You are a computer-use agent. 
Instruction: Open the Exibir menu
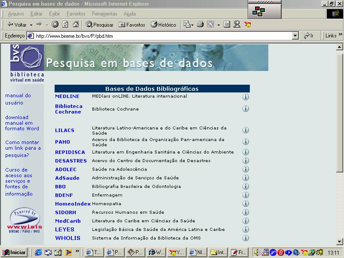click(55, 14)
